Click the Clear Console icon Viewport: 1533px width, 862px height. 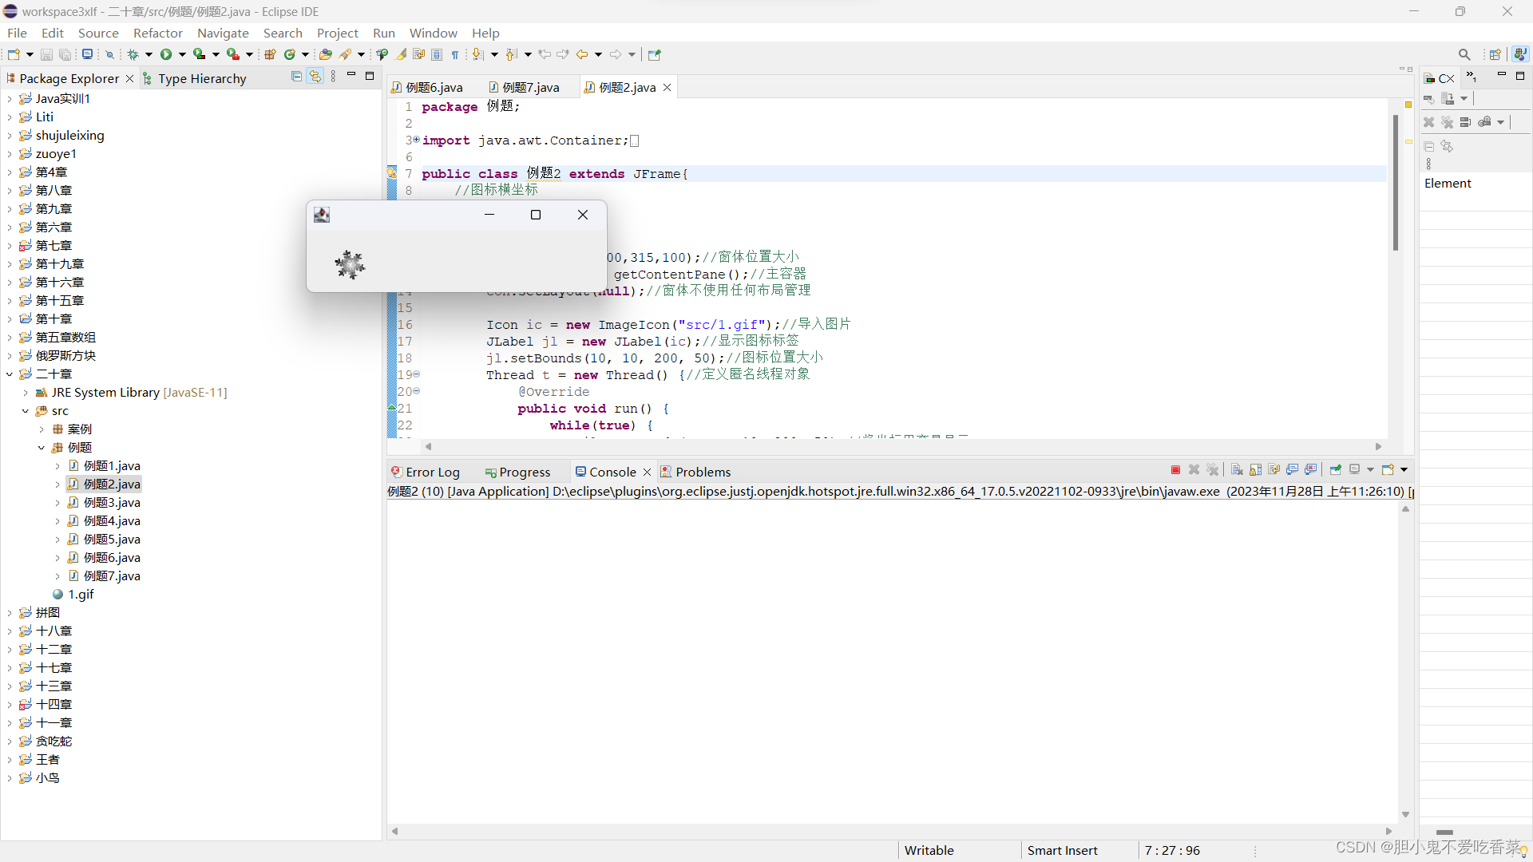(x=1237, y=470)
